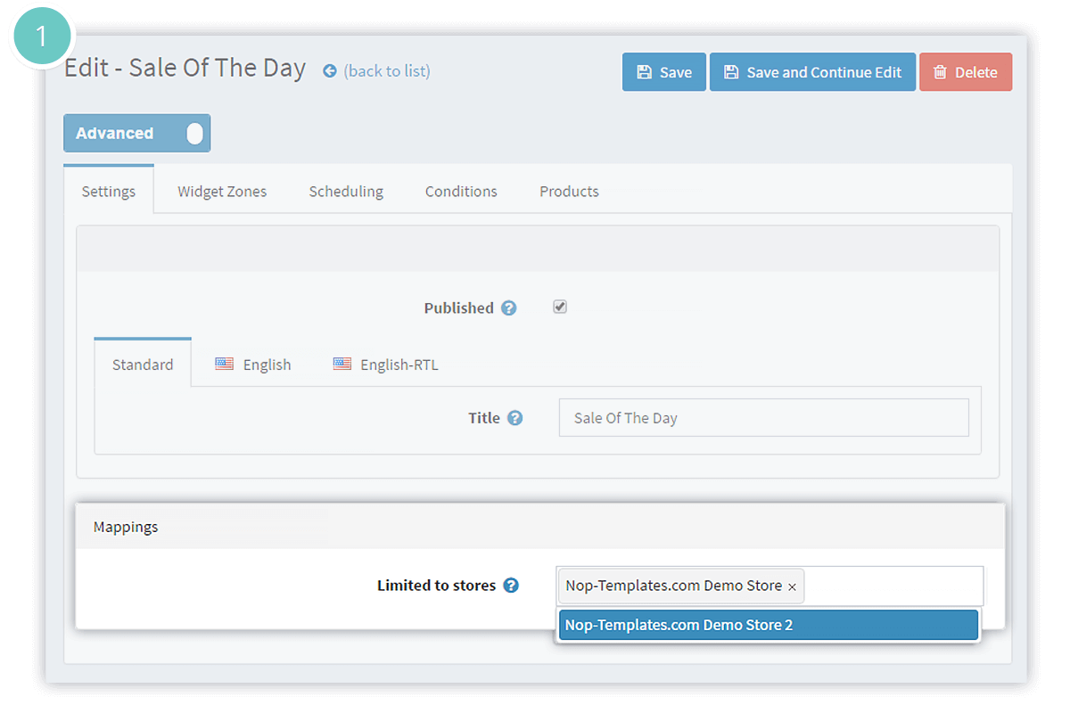Viewport: 1070px width, 713px height.
Task: Click the help icon next to Title
Action: [x=514, y=418]
